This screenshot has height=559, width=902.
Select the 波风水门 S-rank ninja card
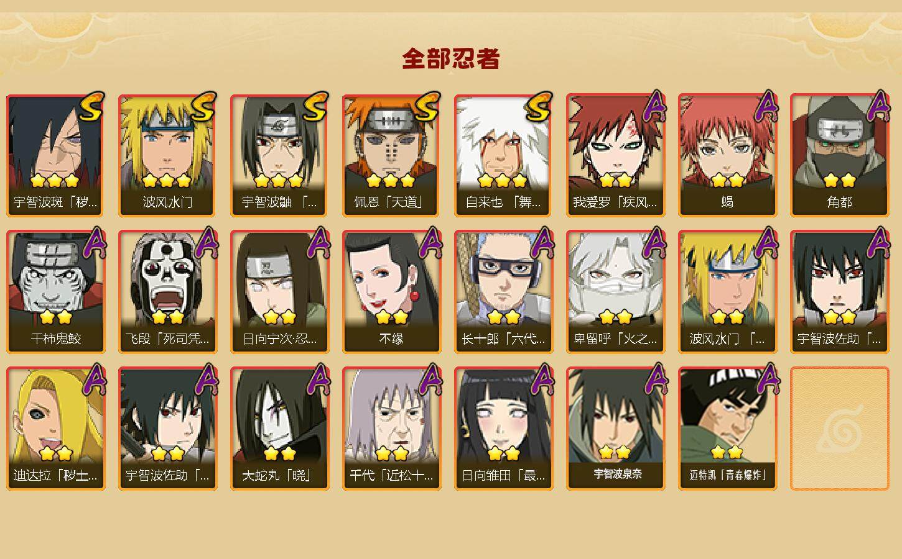click(168, 155)
